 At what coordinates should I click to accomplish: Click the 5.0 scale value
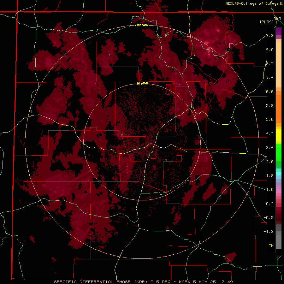click(270, 120)
